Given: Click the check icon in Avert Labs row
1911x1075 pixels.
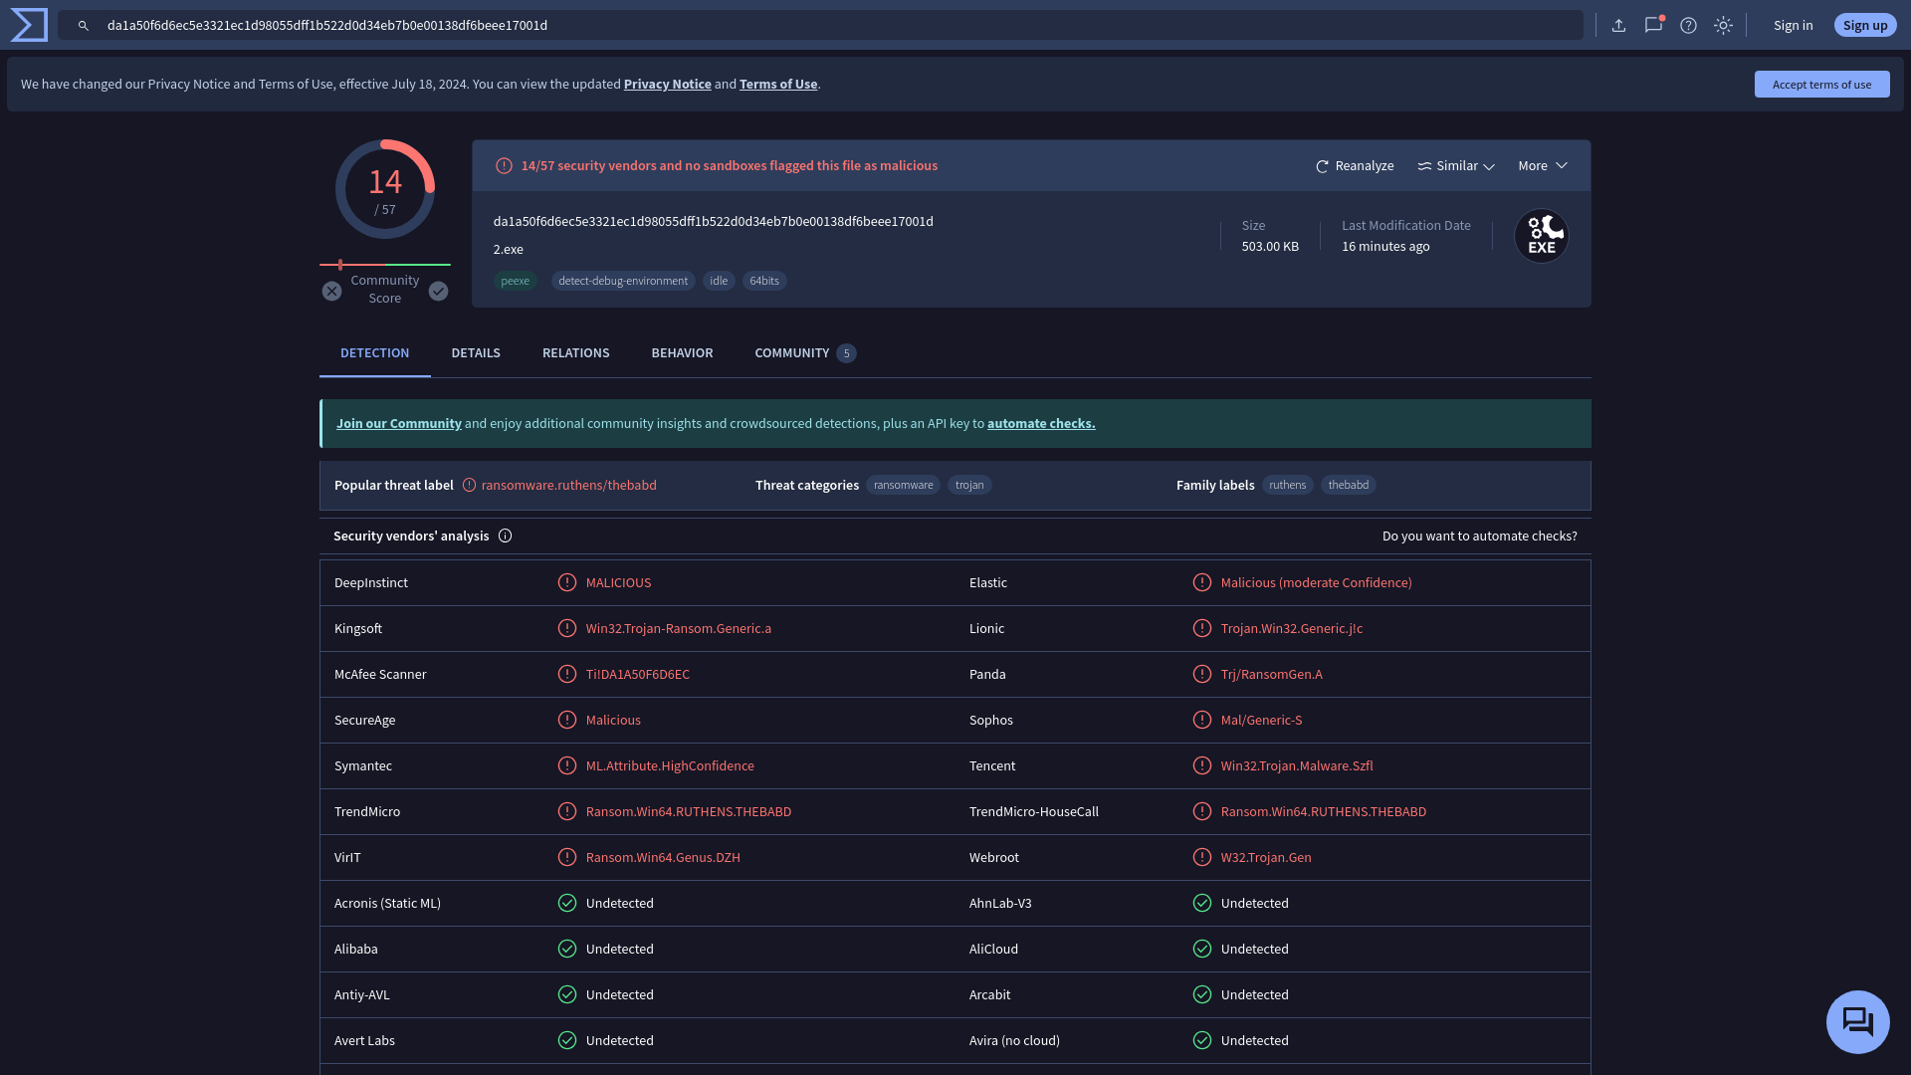Looking at the screenshot, I should 567,1041.
